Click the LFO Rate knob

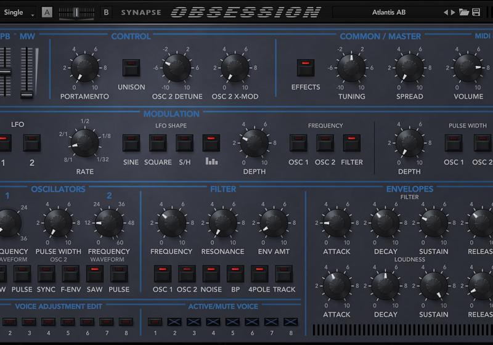tap(85, 143)
